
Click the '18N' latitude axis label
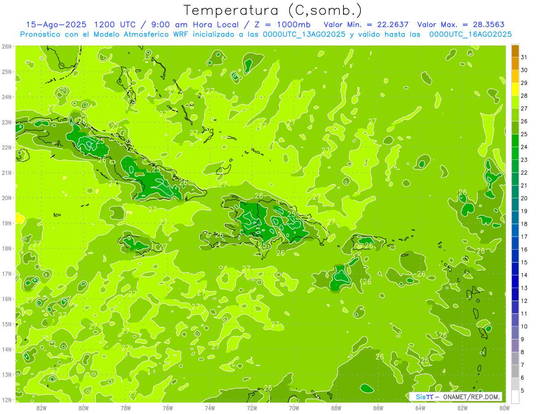(6, 248)
